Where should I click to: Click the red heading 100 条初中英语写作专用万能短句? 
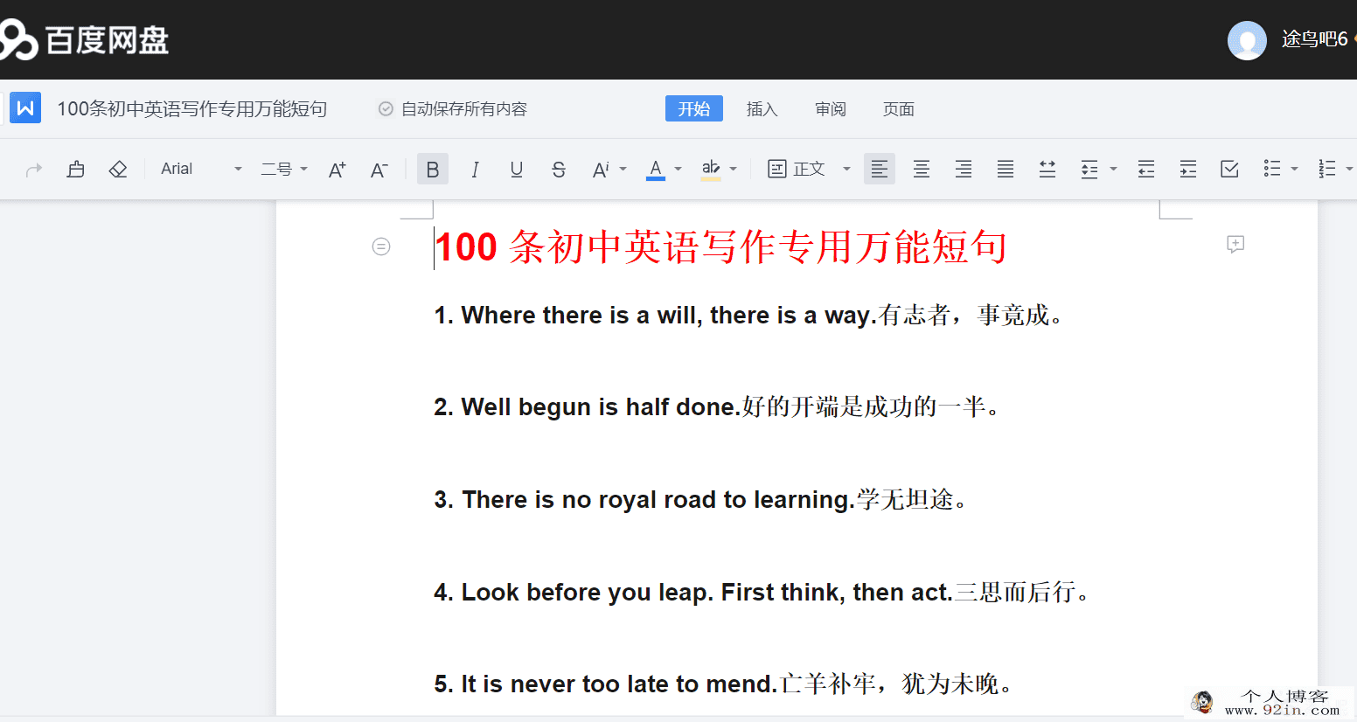pos(720,247)
